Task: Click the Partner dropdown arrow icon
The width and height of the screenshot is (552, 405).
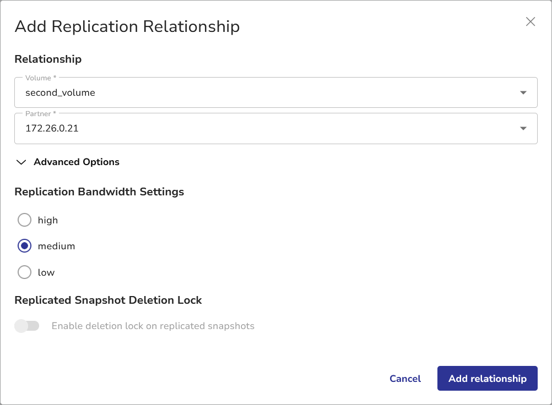Action: (x=523, y=129)
